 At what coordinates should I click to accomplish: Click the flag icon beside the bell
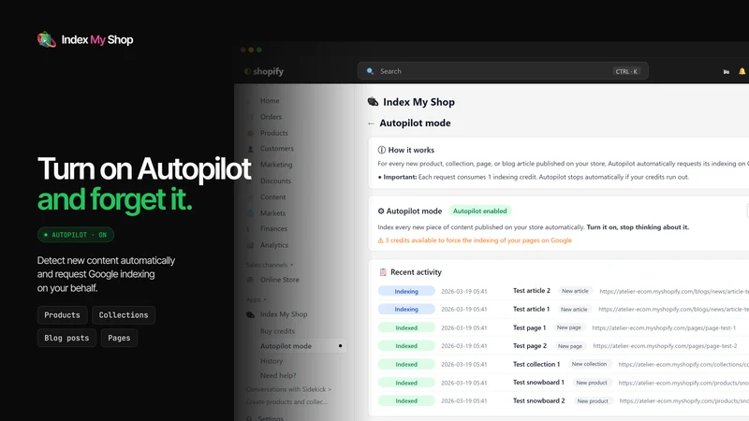coord(727,72)
